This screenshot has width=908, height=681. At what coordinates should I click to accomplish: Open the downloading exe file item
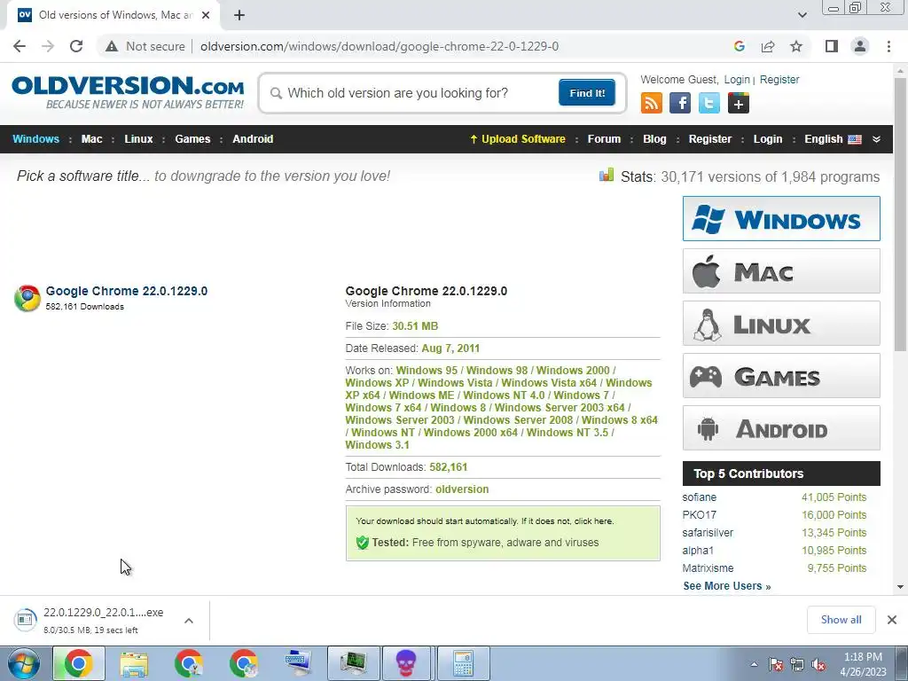point(89,620)
